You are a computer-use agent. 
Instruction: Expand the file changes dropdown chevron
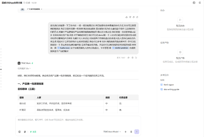click(42, 9)
